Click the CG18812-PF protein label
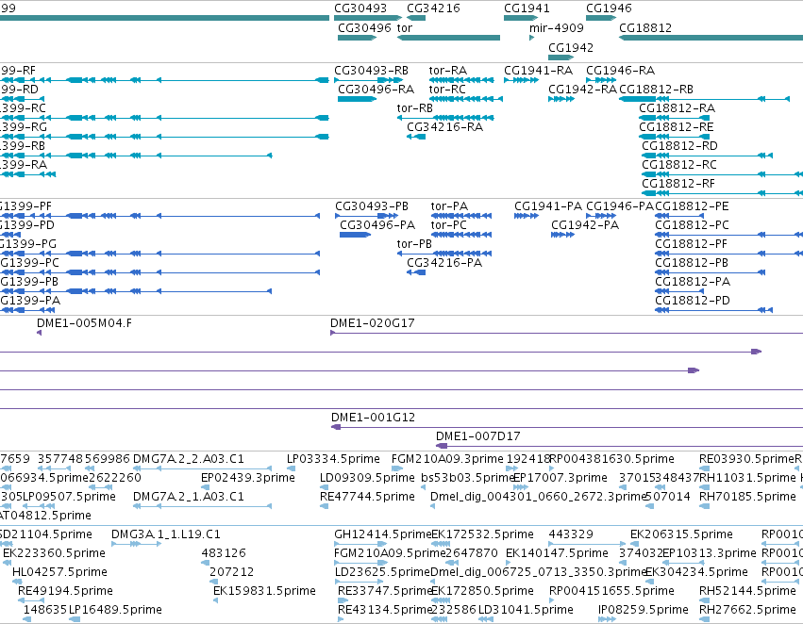803x624 pixels. click(x=692, y=244)
